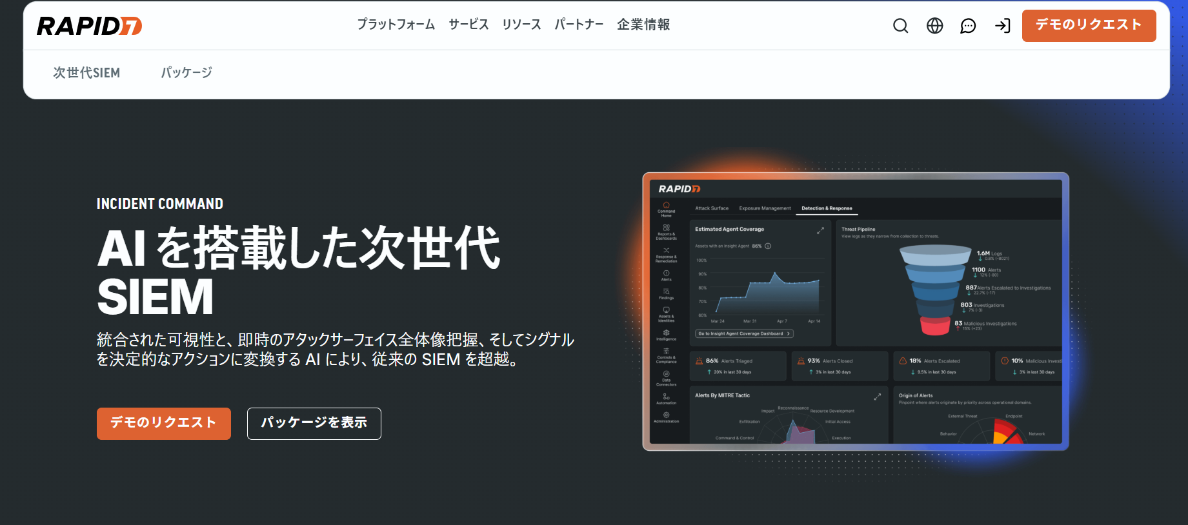The width and height of the screenshot is (1188, 525).
Task: Open the globe language selector icon
Action: coord(934,26)
